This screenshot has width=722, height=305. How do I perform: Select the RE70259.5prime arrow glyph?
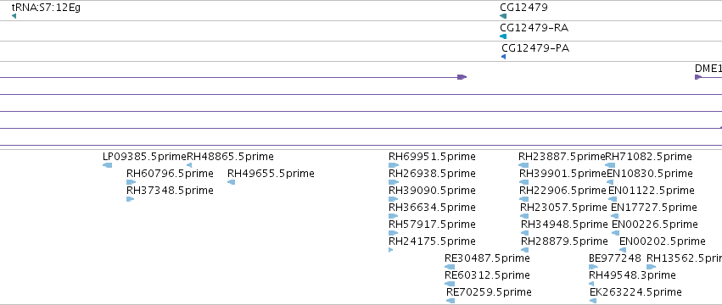click(x=451, y=301)
